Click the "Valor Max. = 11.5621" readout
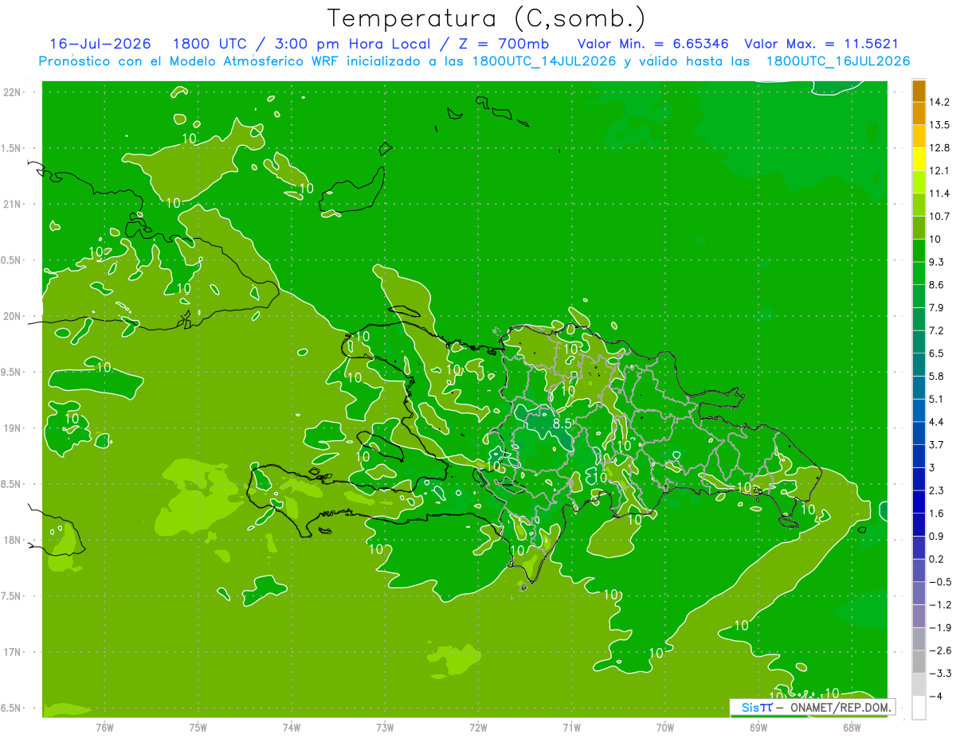Viewport: 956px width, 738px height. pos(821,44)
